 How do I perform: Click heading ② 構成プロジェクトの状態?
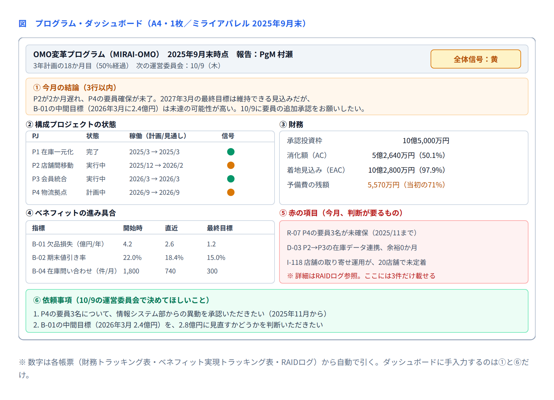[71, 124]
